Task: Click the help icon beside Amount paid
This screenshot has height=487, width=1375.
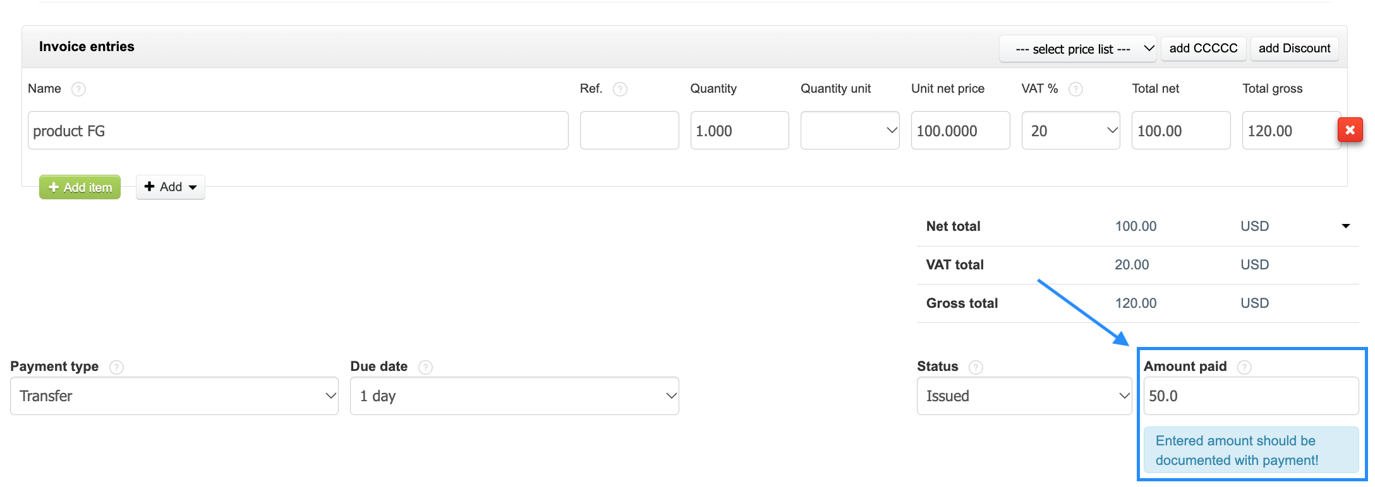Action: 1244,367
